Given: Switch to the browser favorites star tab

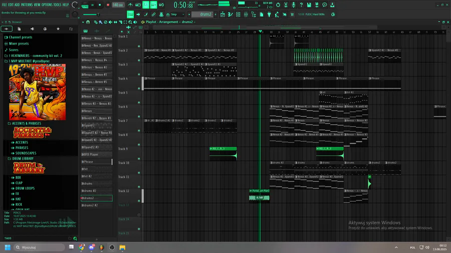Looking at the screenshot, I should pyautogui.click(x=58, y=29).
